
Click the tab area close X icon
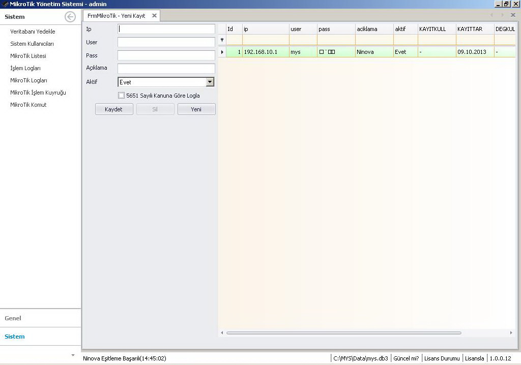[x=513, y=15]
